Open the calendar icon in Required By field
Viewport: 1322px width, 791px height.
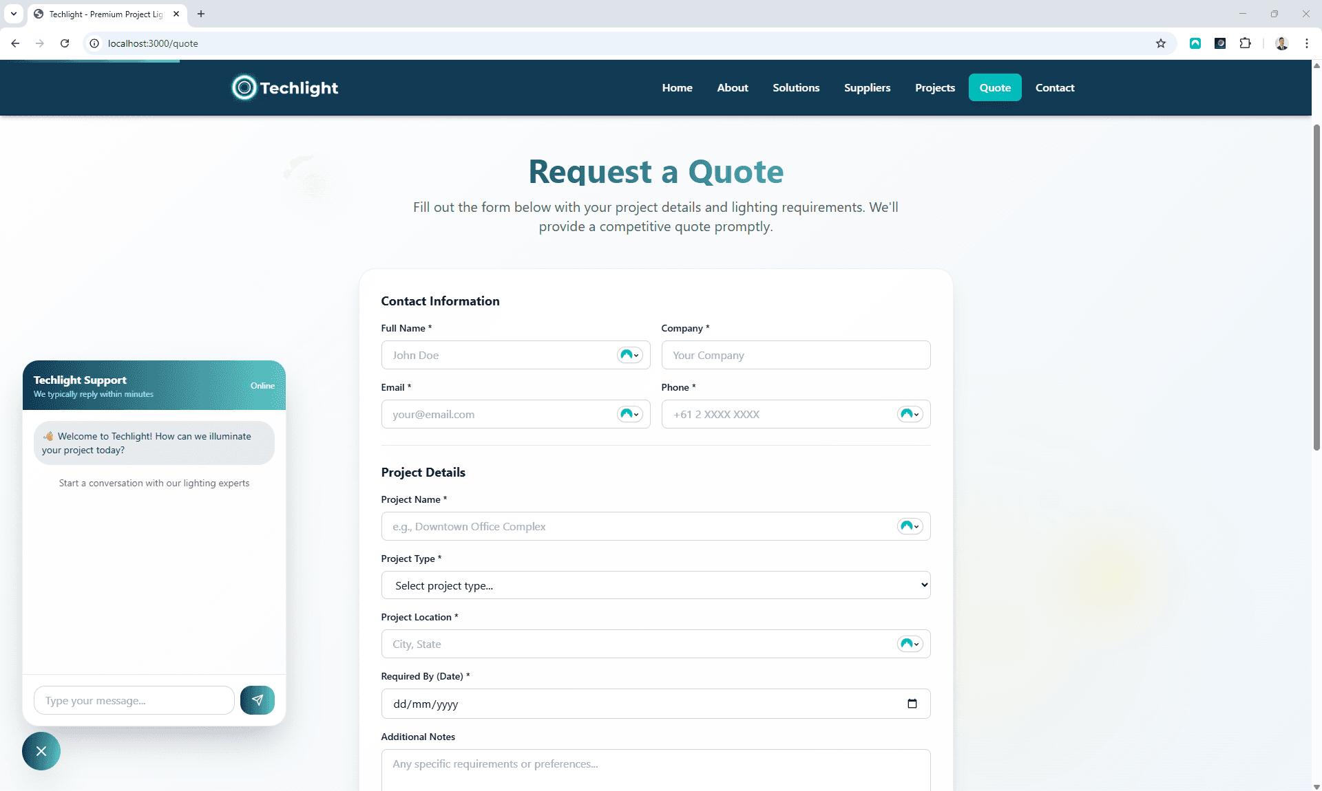(912, 704)
